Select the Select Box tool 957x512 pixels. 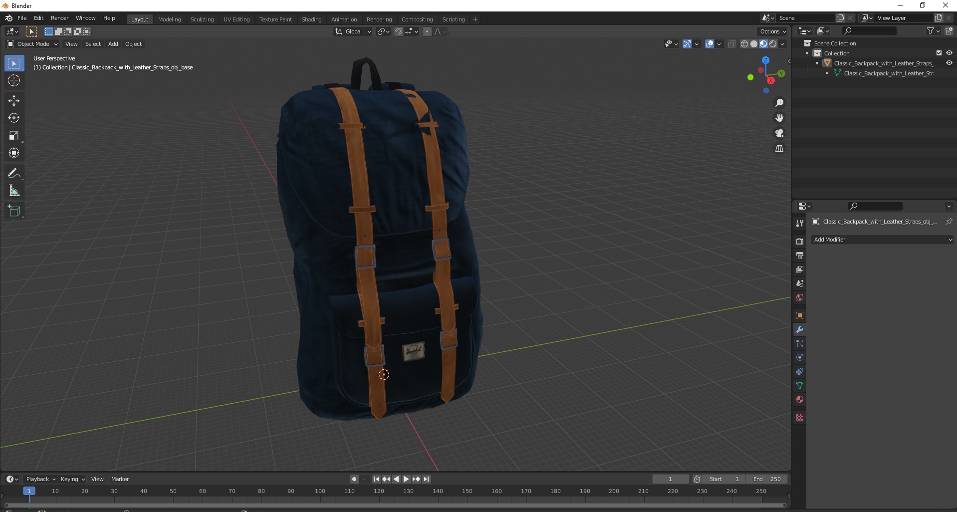point(14,63)
